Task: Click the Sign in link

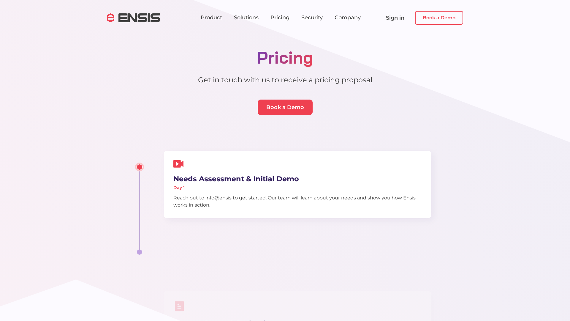Action: (395, 18)
